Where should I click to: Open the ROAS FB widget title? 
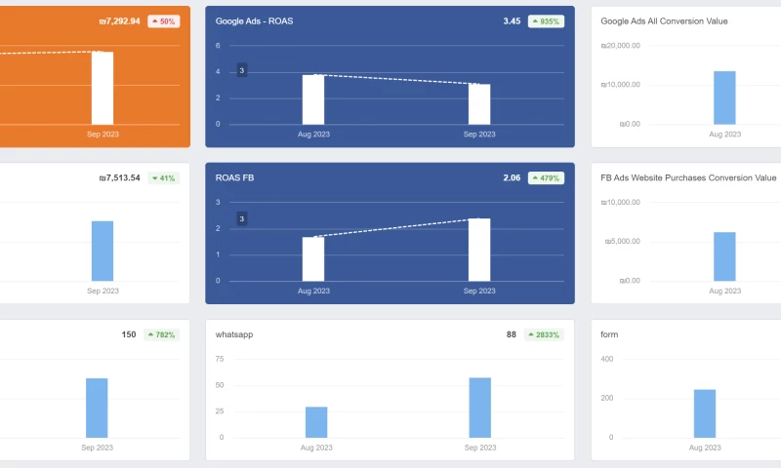234,177
